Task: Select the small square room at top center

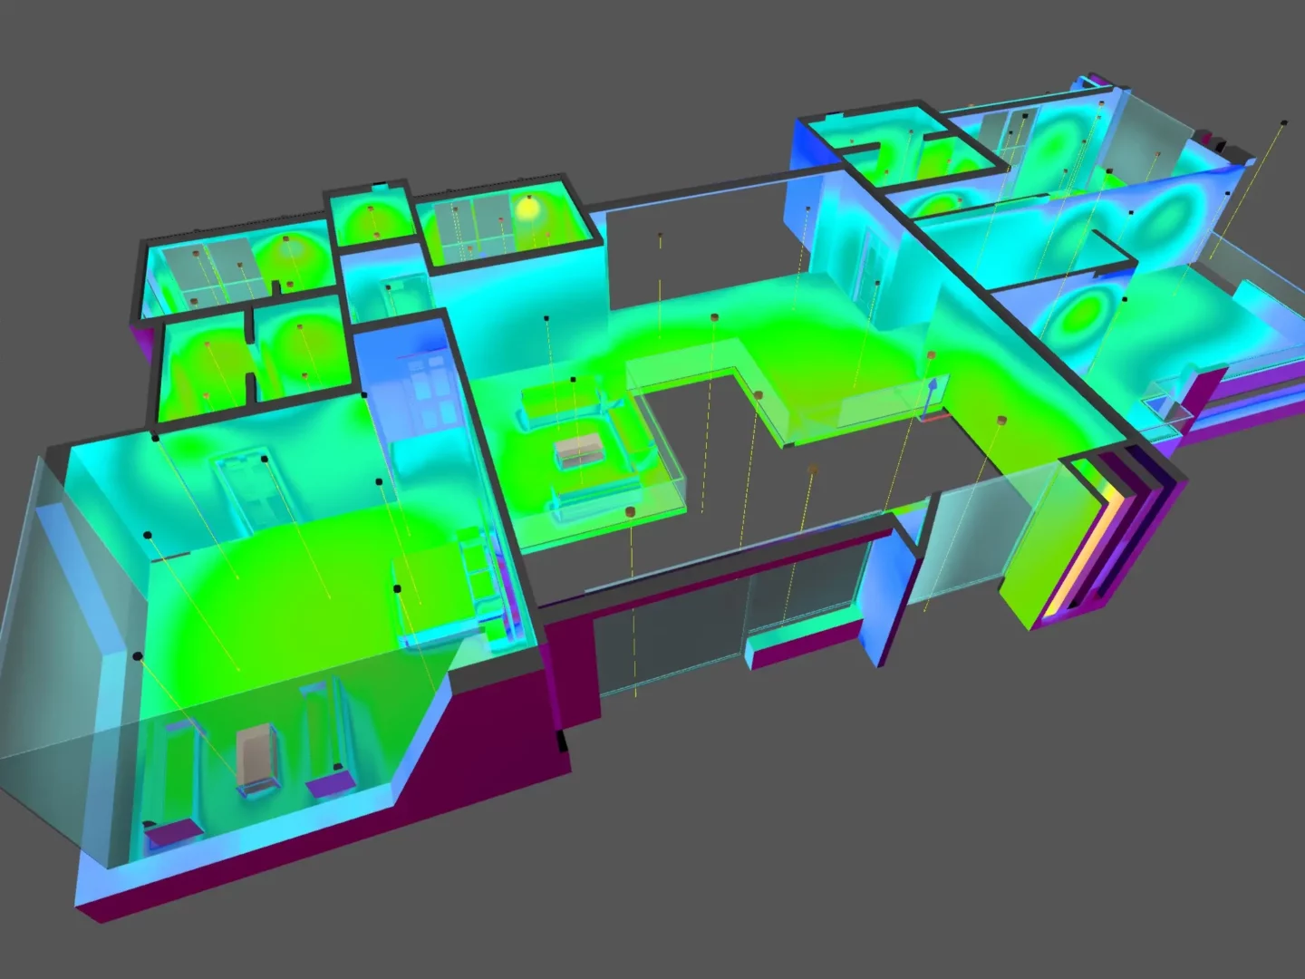Action: click(371, 219)
